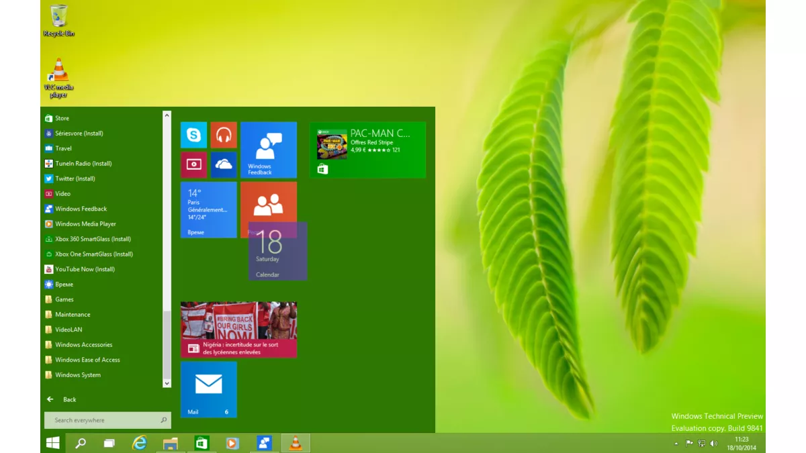Click apps list scrollbar up arrow
Viewport: 806px width, 453px height.
167,115
